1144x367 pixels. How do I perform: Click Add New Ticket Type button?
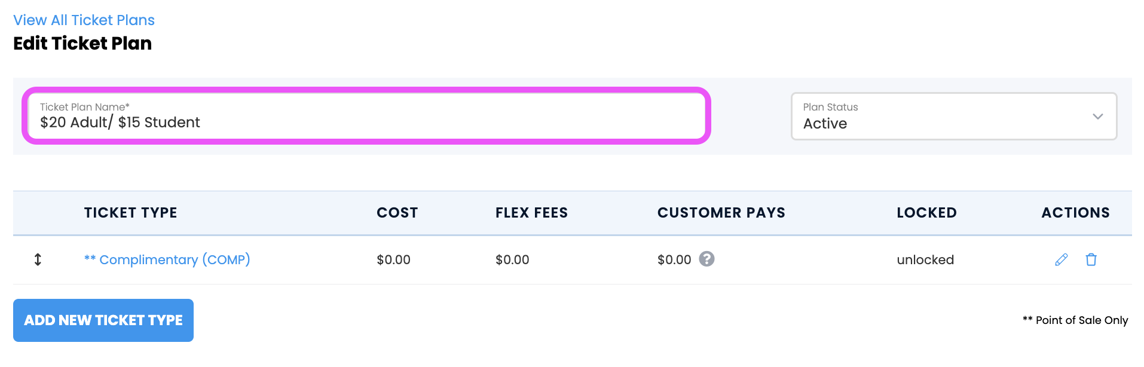[x=103, y=320]
